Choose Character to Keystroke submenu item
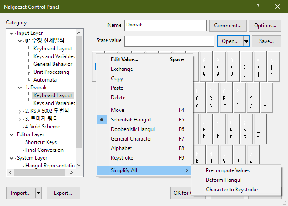Screen dimensions: 288x206 click(x=231, y=190)
